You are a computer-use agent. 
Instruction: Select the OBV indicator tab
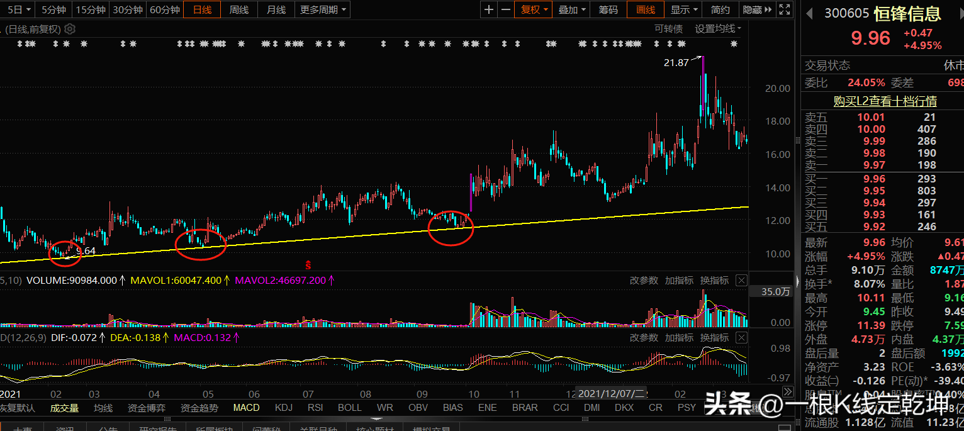(x=418, y=408)
